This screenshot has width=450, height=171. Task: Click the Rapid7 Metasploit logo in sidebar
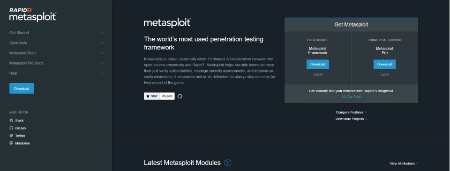pos(33,14)
